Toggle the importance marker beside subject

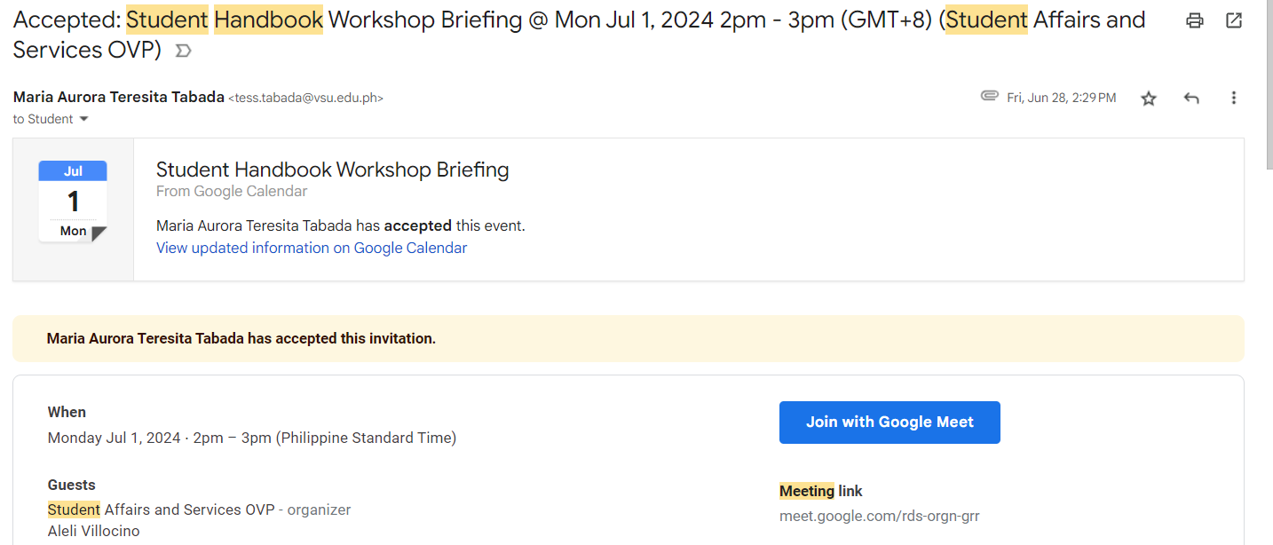184,51
